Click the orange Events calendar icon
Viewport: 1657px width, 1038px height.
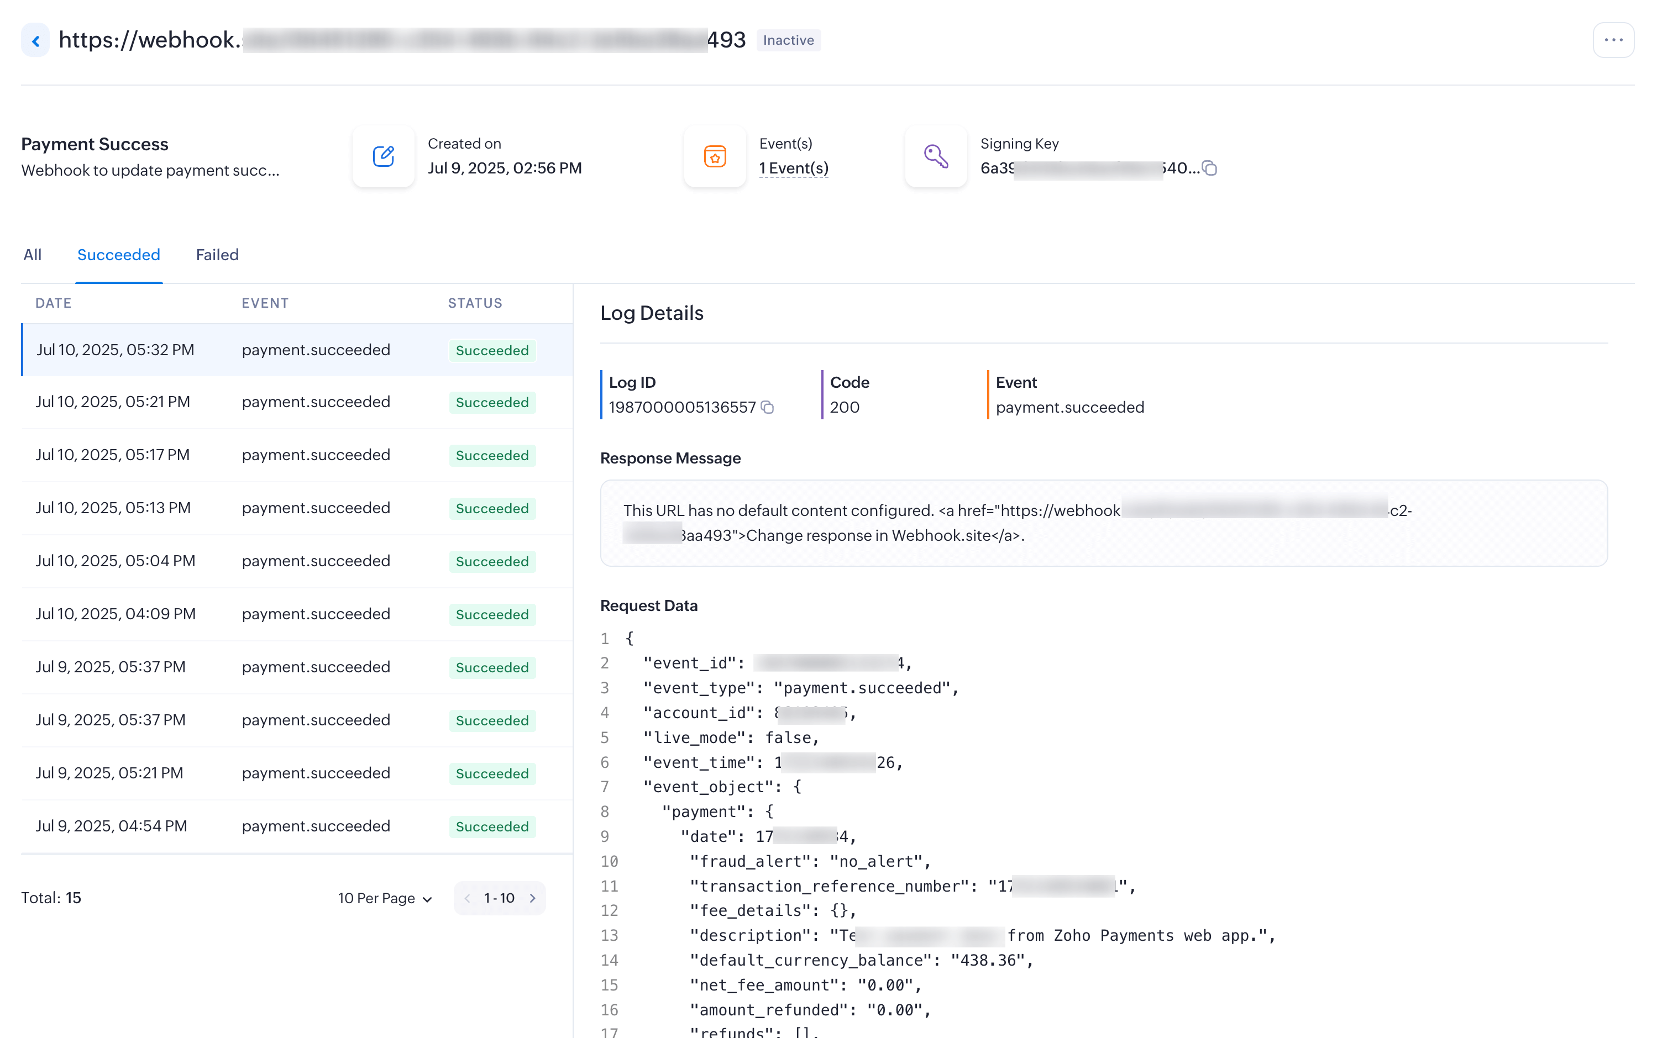click(714, 156)
